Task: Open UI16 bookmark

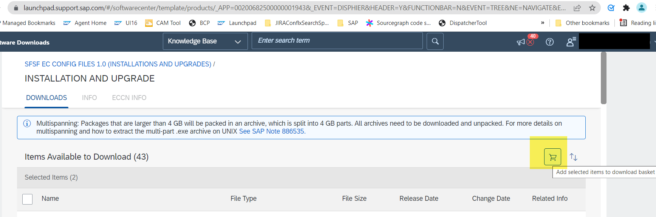Action: click(x=126, y=23)
